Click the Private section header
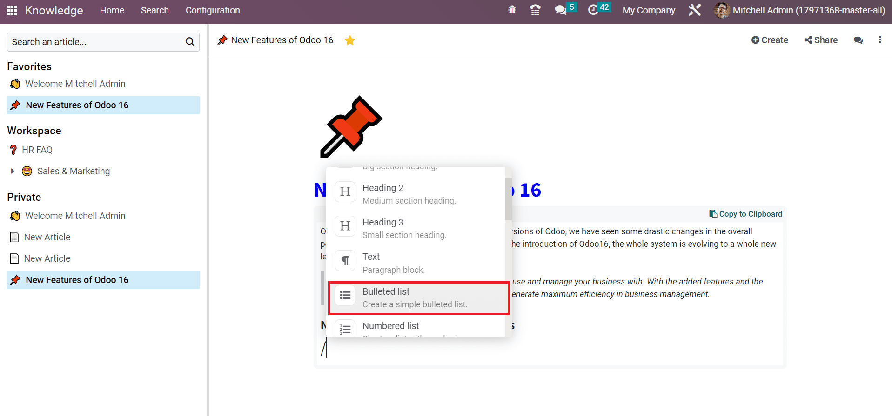 click(x=24, y=197)
